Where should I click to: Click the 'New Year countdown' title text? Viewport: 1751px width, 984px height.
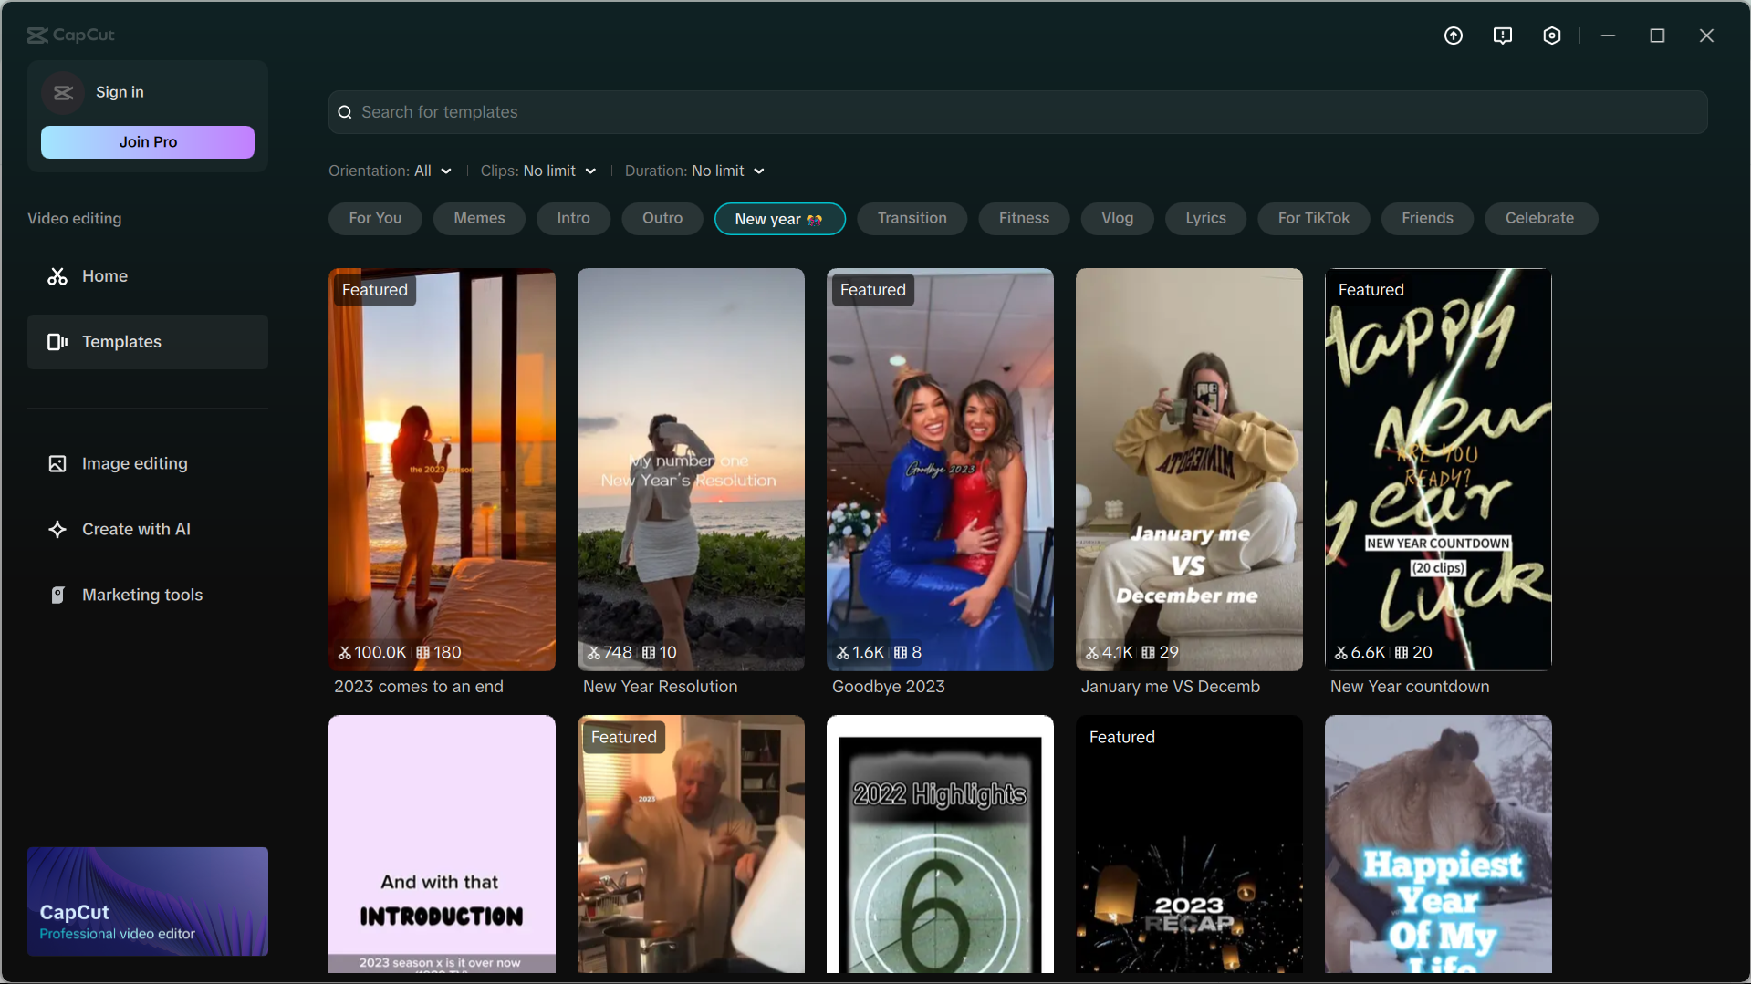(1410, 687)
